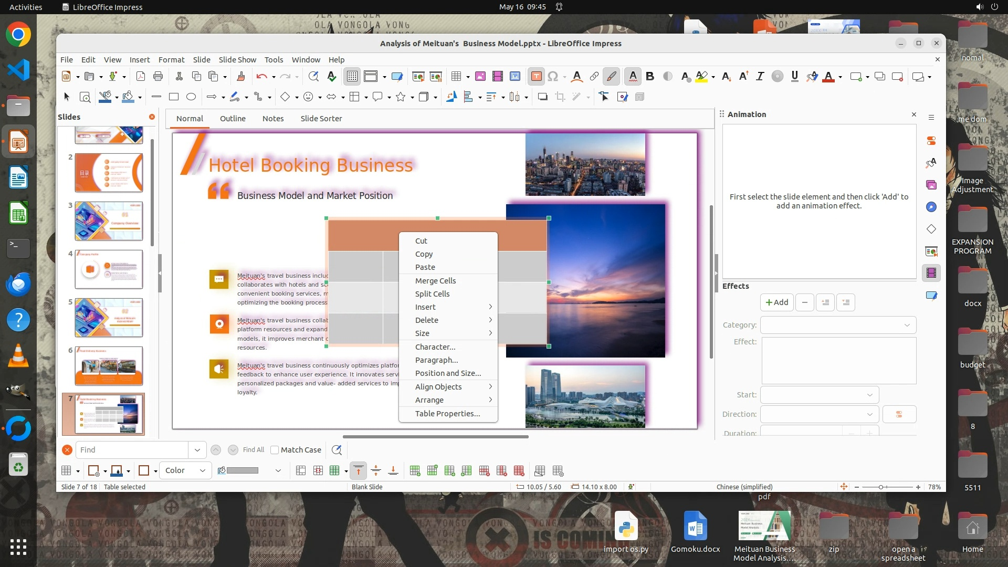The image size is (1008, 567).
Task: Click the Align Top cell icon
Action: [359, 471]
